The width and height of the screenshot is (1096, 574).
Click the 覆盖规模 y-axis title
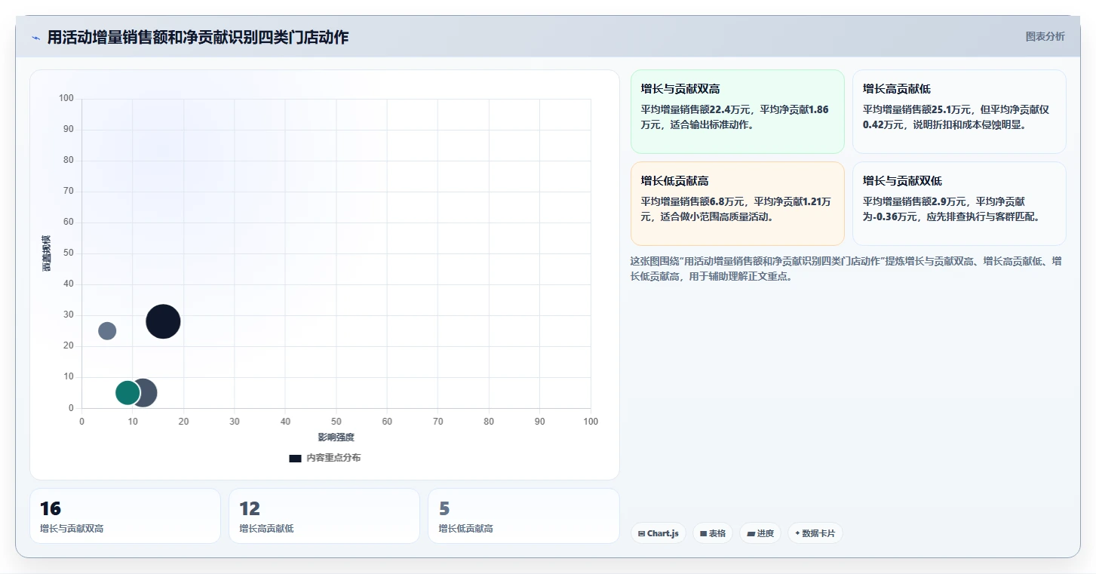pyautogui.click(x=47, y=253)
